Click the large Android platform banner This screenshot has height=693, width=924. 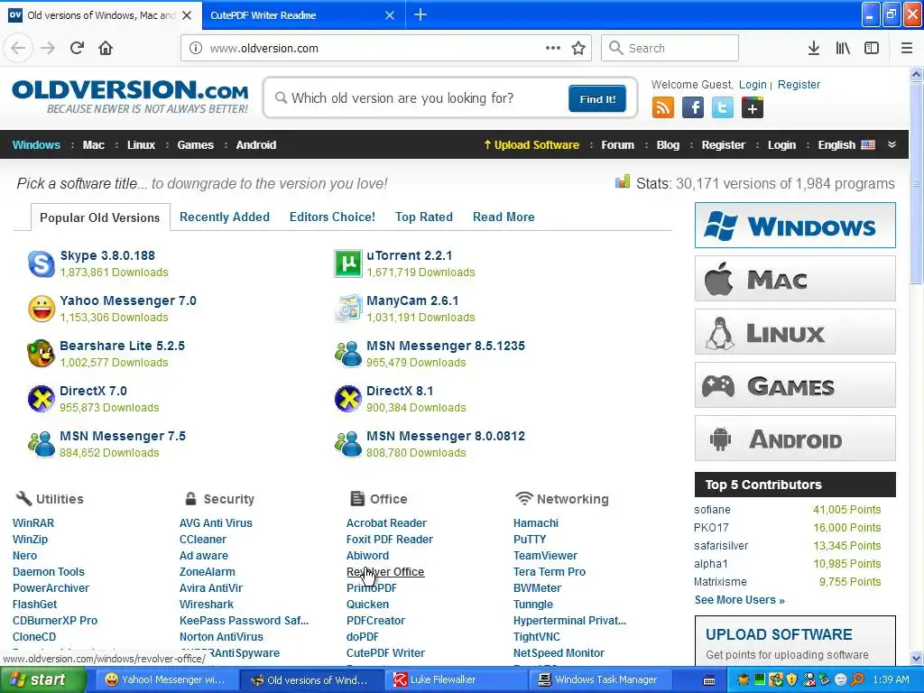[795, 439]
